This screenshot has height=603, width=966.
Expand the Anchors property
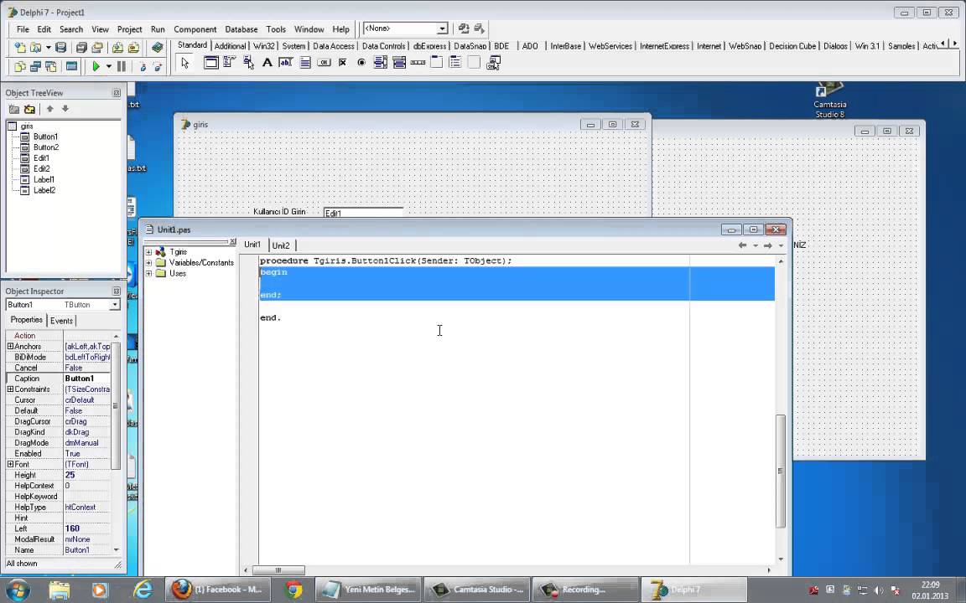[x=10, y=347]
